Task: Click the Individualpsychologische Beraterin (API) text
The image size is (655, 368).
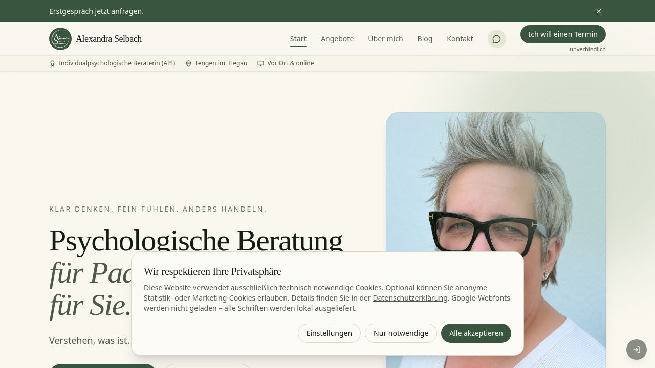Action: [x=117, y=63]
